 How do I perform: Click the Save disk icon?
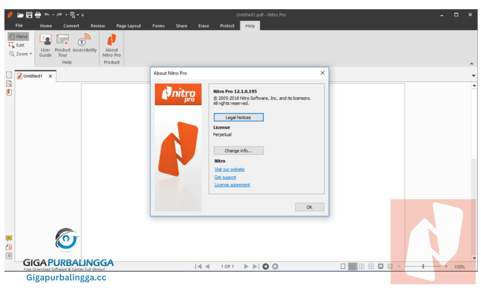click(x=29, y=15)
